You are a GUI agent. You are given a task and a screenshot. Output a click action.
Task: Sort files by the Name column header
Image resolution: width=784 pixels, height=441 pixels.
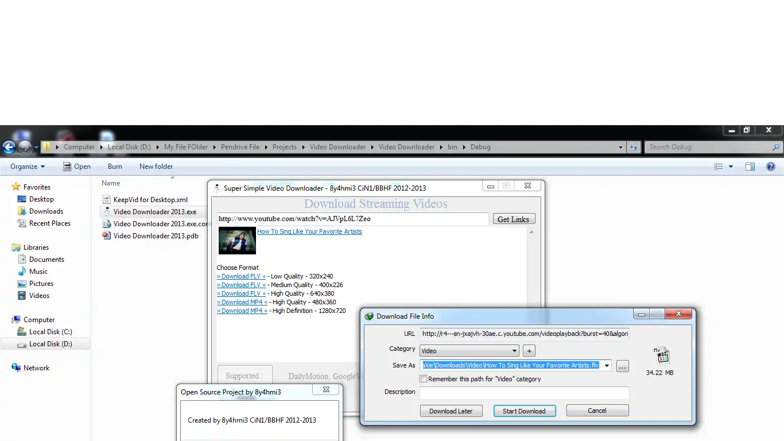click(111, 183)
